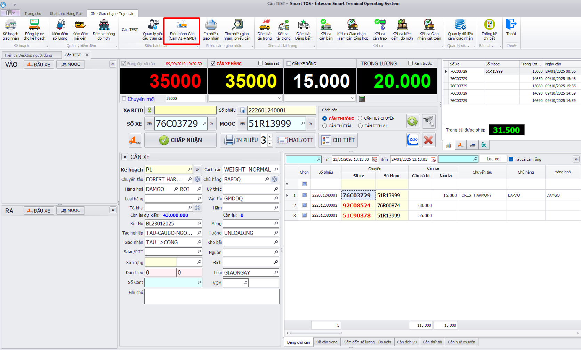The image size is (581, 350).
Task: Open the calculator icon under weight display
Action: (x=362, y=99)
